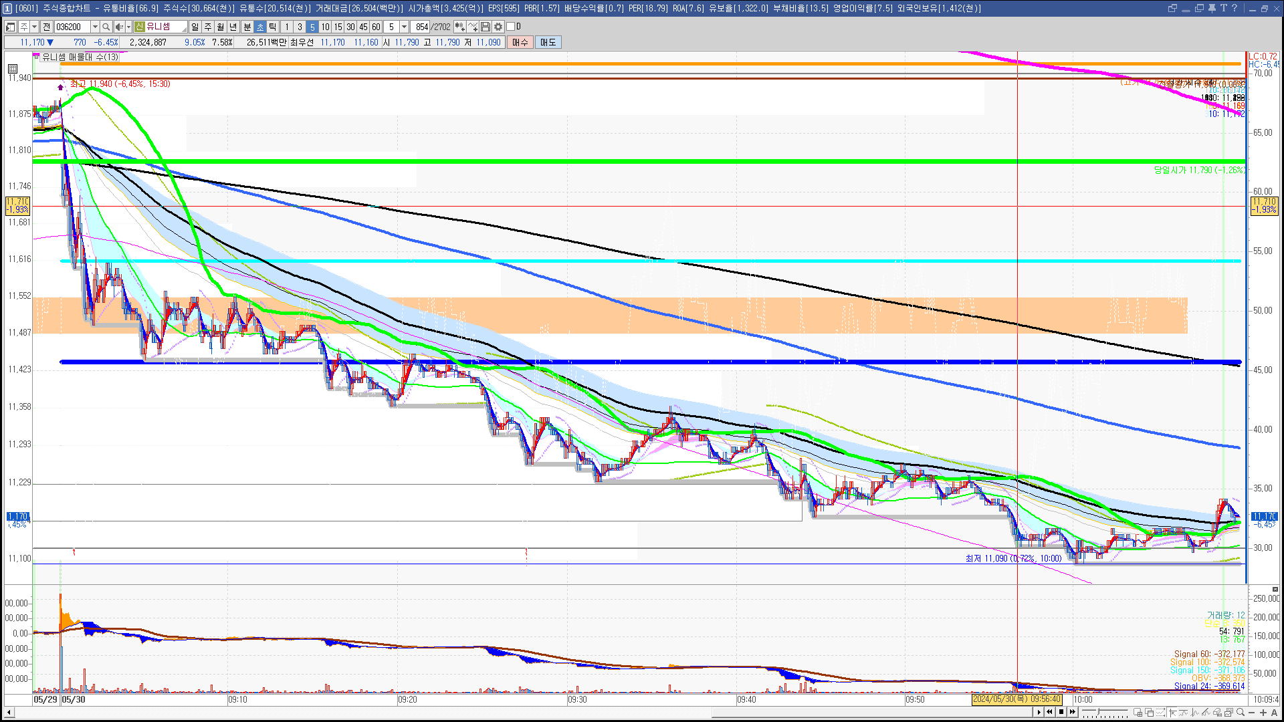The image size is (1284, 722).
Task: Open the interval value 5 dropdown
Action: point(404,27)
